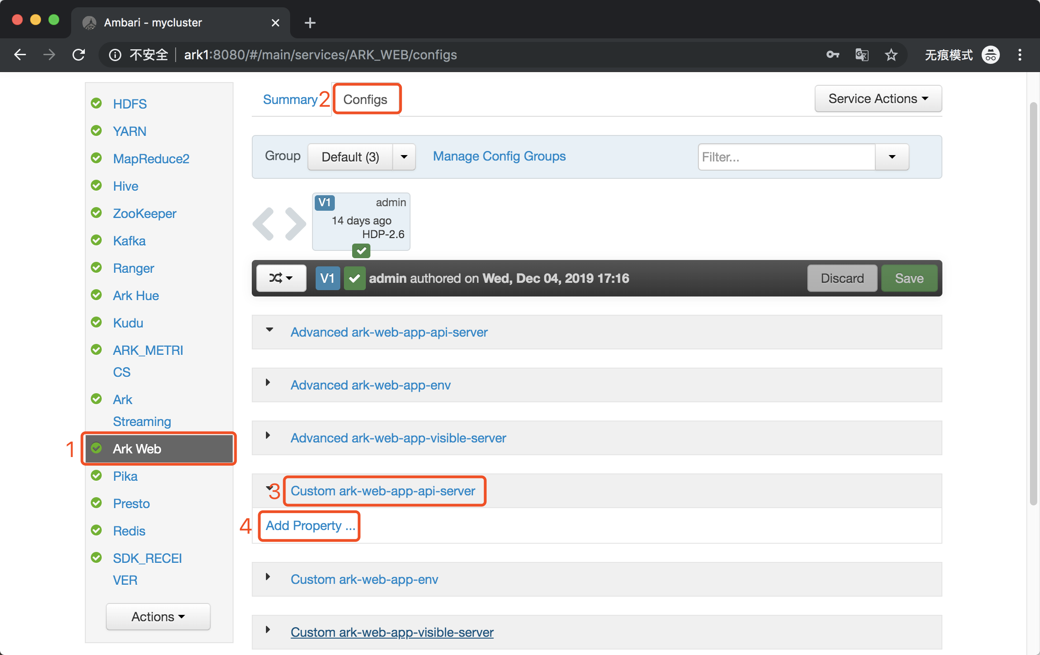Image resolution: width=1040 pixels, height=655 pixels.
Task: Click the browser forward arrow
Action: 49,55
